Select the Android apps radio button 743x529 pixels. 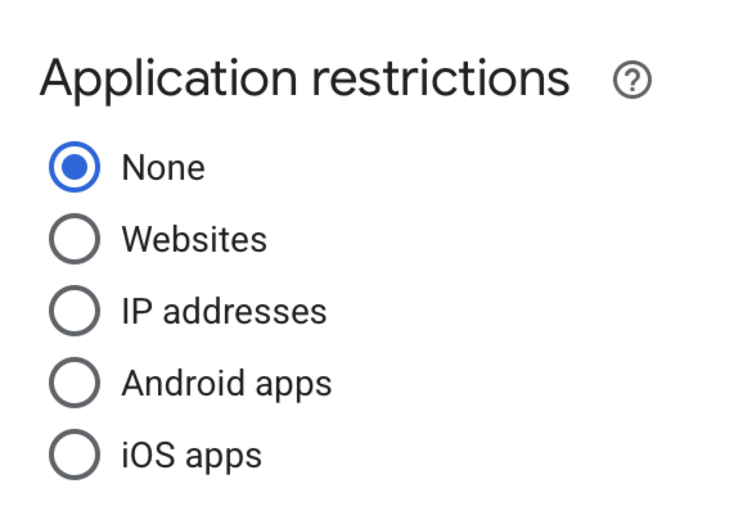[75, 383]
